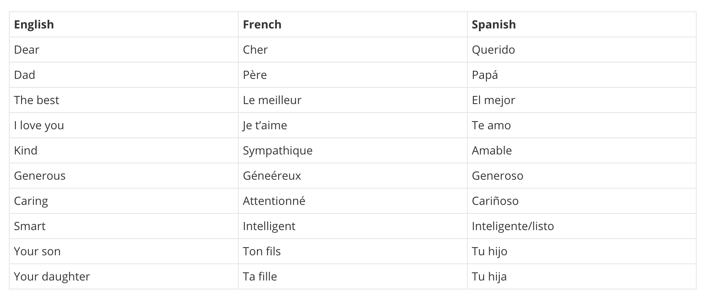The image size is (704, 300).
Task: Select the Le meilleur cell
Action: point(353,100)
